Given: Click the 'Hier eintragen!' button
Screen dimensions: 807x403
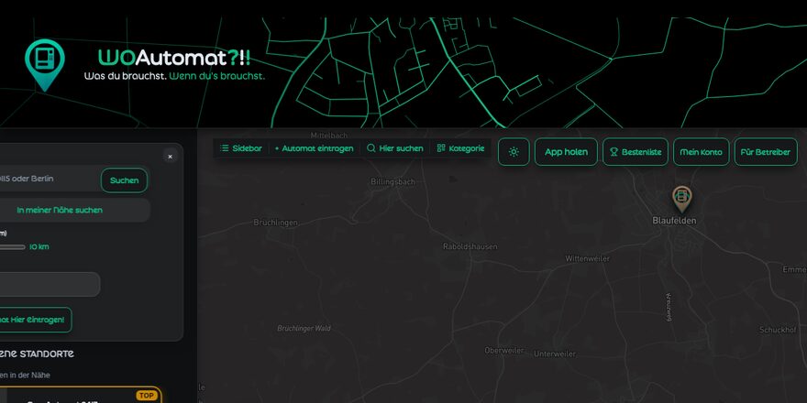Looking at the screenshot, I should point(35,320).
